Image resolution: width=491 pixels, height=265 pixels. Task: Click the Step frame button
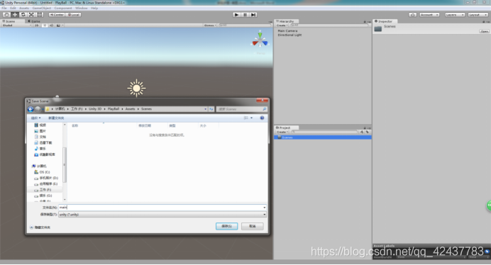click(253, 15)
